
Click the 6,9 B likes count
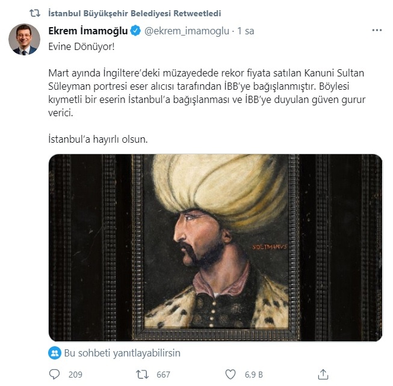click(253, 375)
